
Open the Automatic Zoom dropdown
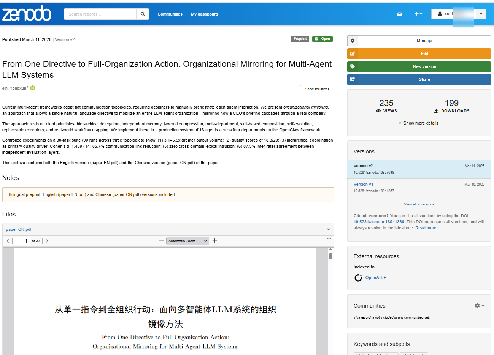tap(188, 241)
